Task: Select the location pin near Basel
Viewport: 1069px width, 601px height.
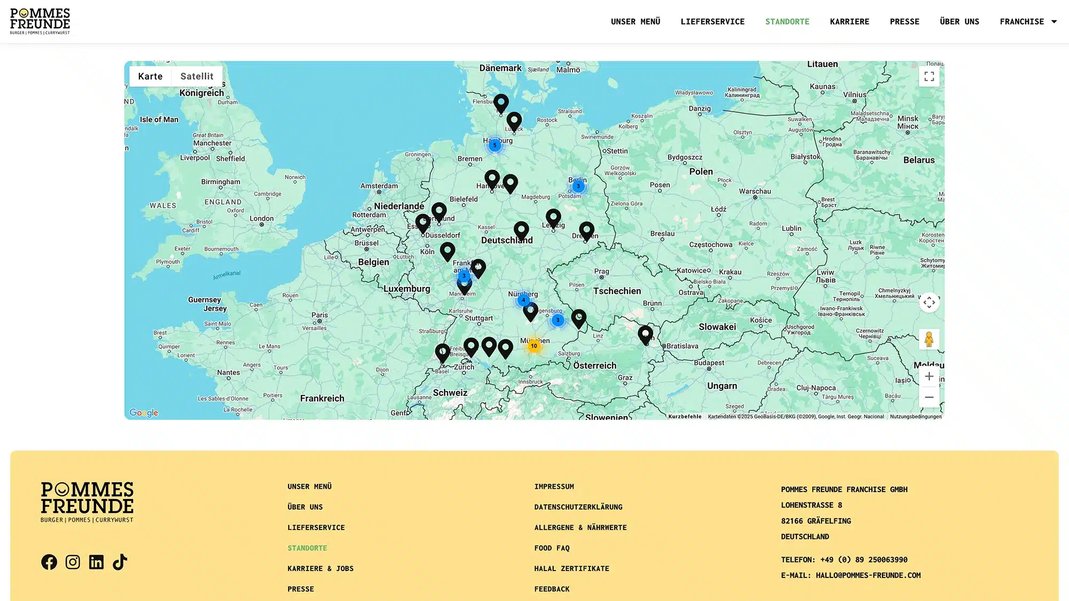Action: [x=443, y=353]
